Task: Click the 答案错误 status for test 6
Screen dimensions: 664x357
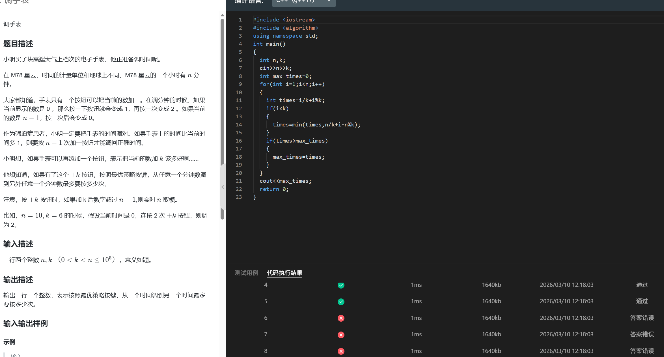Action: point(642,318)
